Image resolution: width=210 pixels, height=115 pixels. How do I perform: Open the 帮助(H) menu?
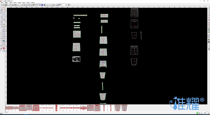click(x=33, y=3)
